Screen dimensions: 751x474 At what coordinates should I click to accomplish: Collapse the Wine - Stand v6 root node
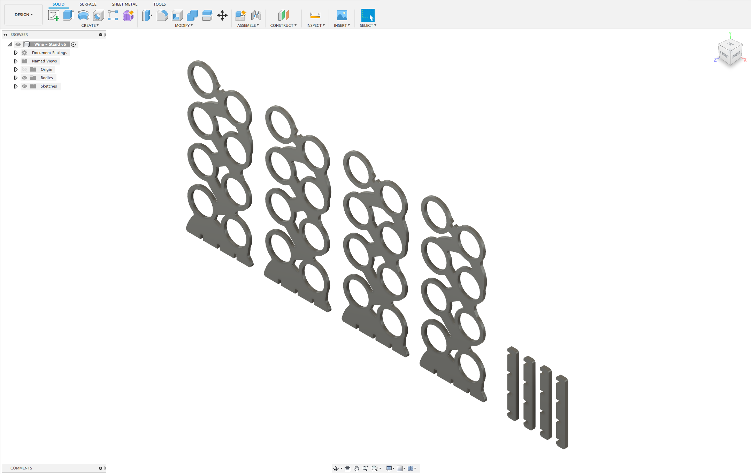pos(10,44)
